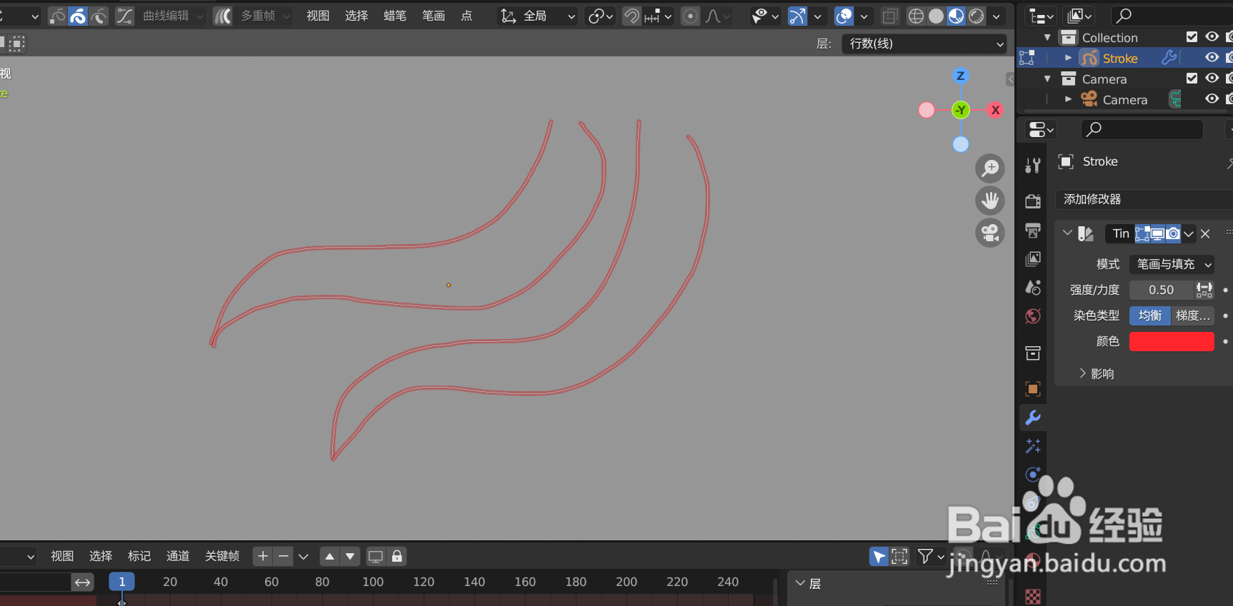Click the Stroke grease pencil object icon

pos(1089,58)
